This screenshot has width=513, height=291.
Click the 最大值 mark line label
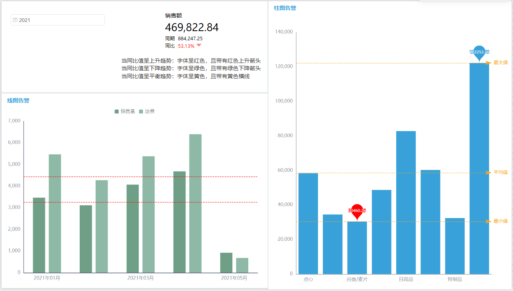(x=501, y=63)
